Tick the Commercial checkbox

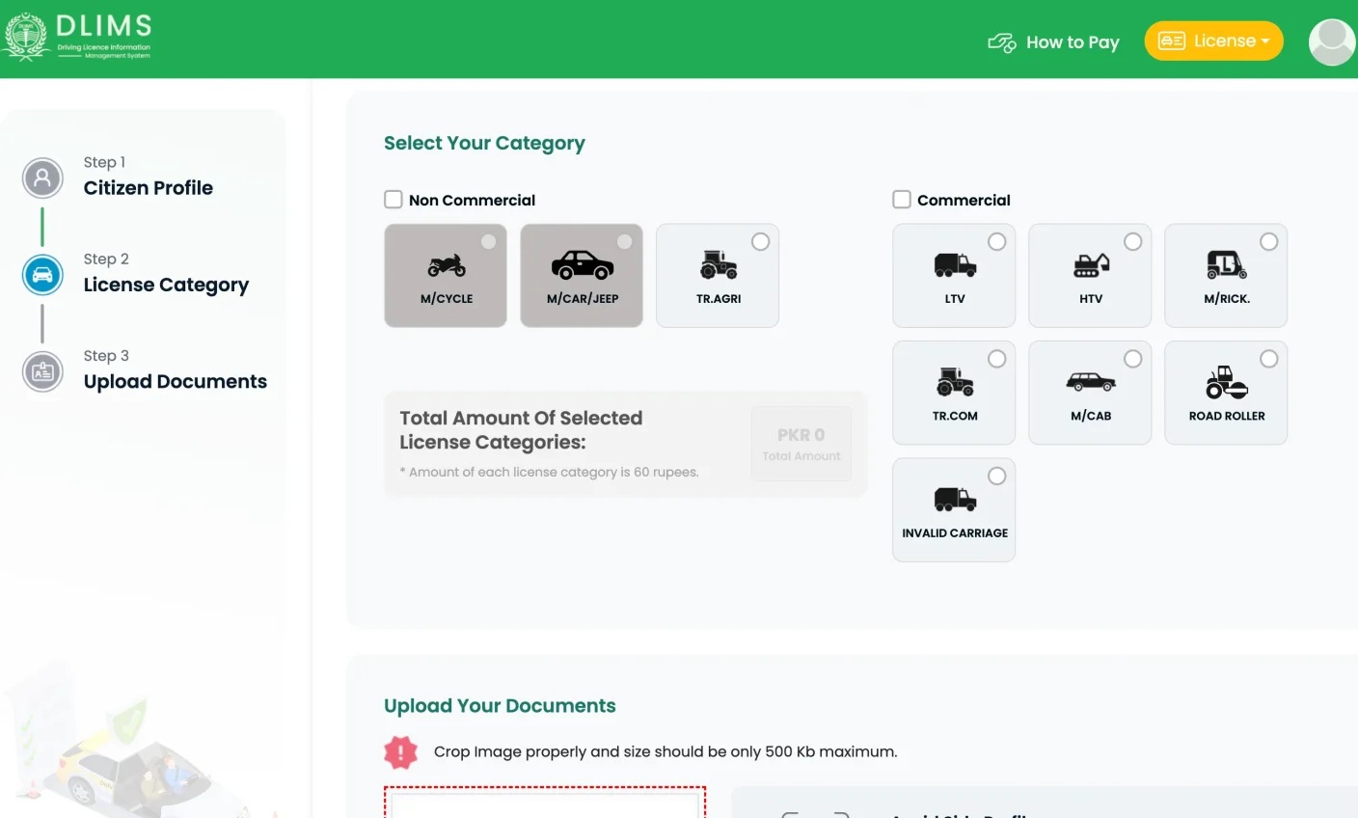(902, 200)
